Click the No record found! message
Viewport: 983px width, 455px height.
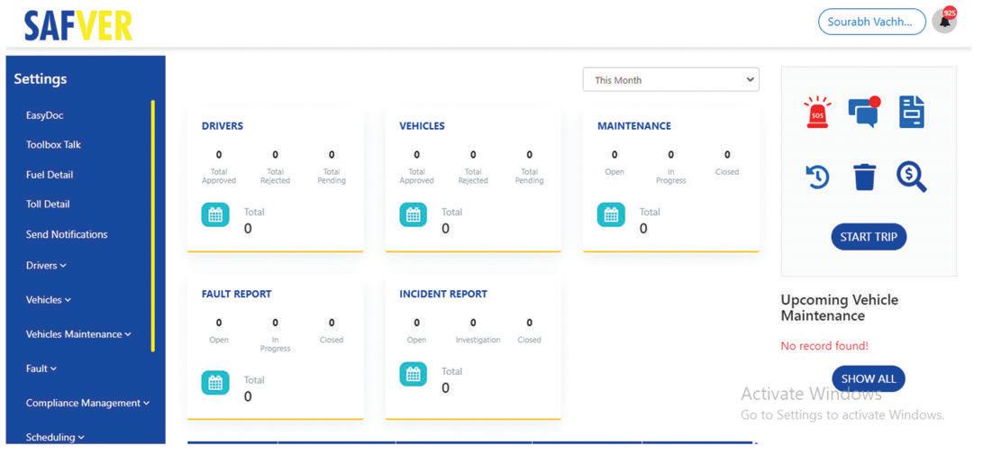coord(824,346)
